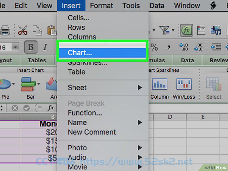
Task: Select column E header
Action: click(203, 117)
